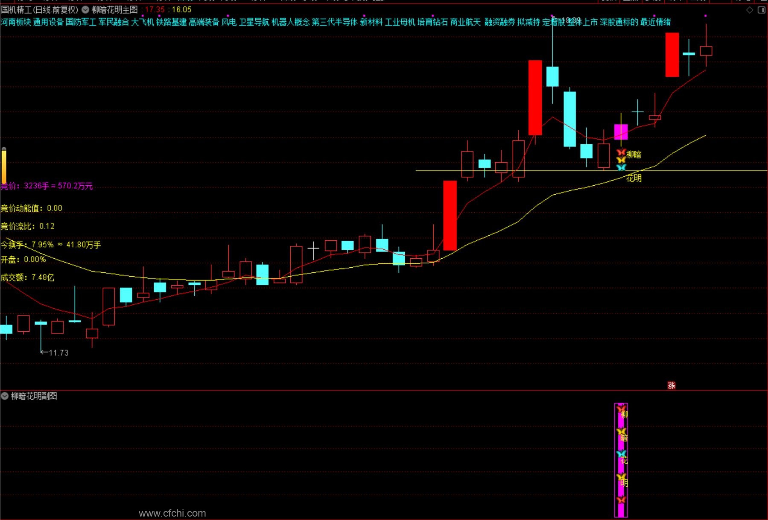
Task: Click the 国机精工(日线.前复权) chart title
Action: [x=40, y=9]
